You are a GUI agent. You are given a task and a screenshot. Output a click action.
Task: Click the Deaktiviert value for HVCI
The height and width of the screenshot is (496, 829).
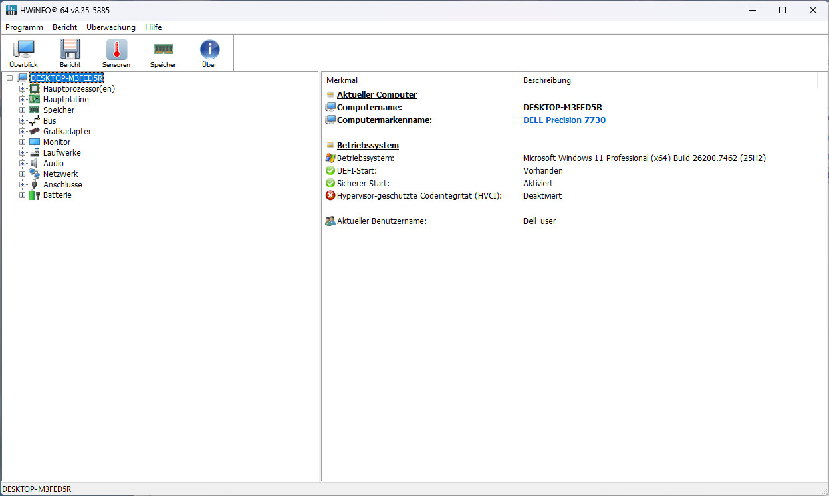coord(542,196)
